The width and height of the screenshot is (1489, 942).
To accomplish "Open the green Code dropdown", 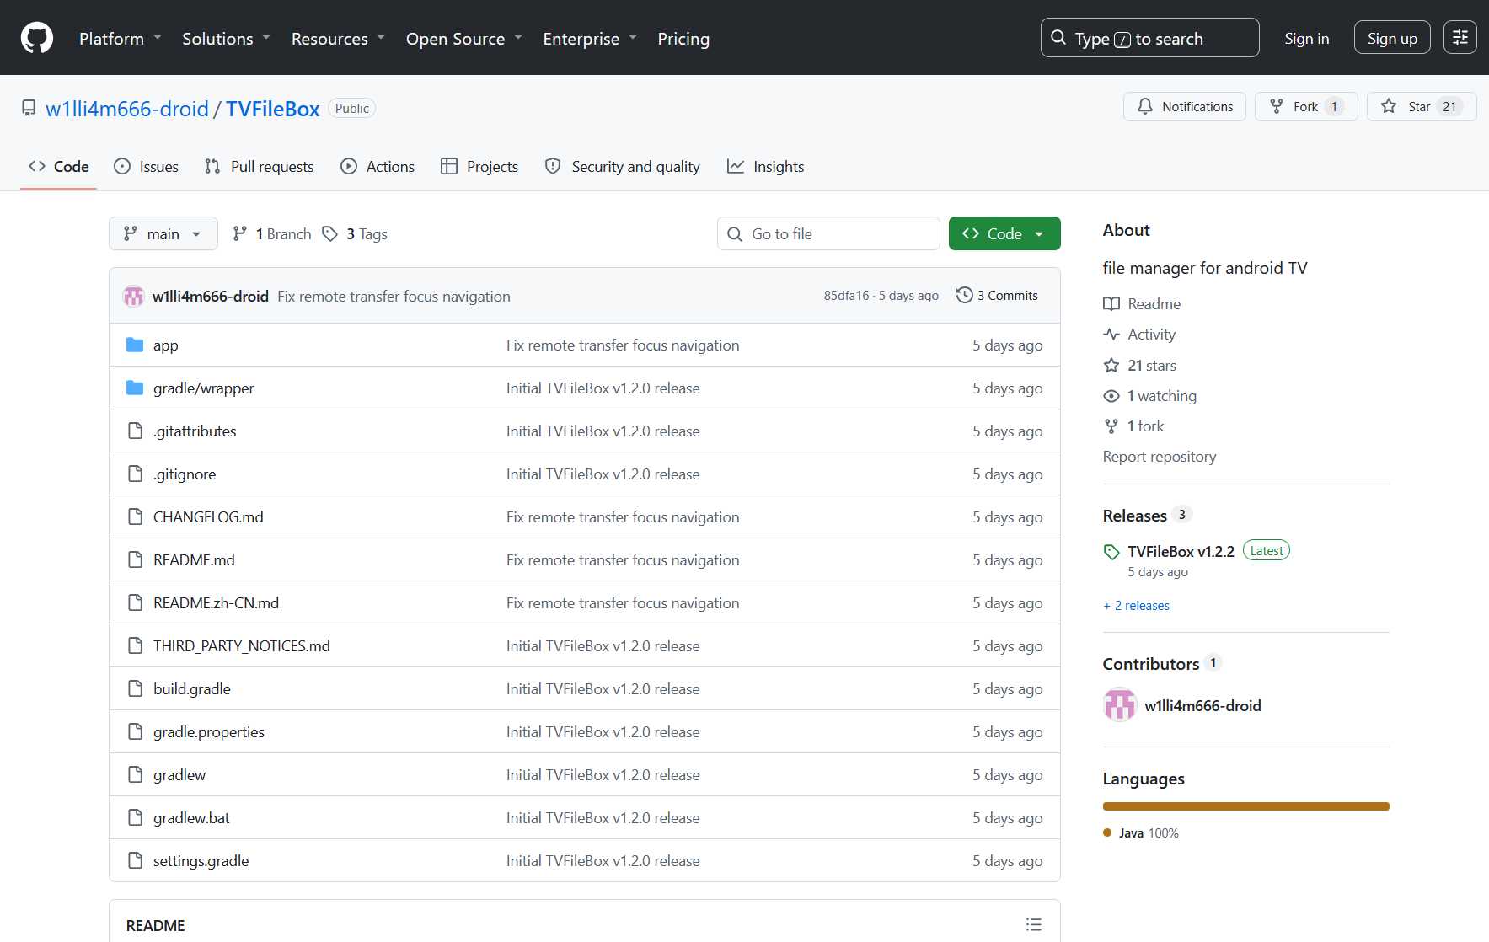I will [x=1004, y=233].
